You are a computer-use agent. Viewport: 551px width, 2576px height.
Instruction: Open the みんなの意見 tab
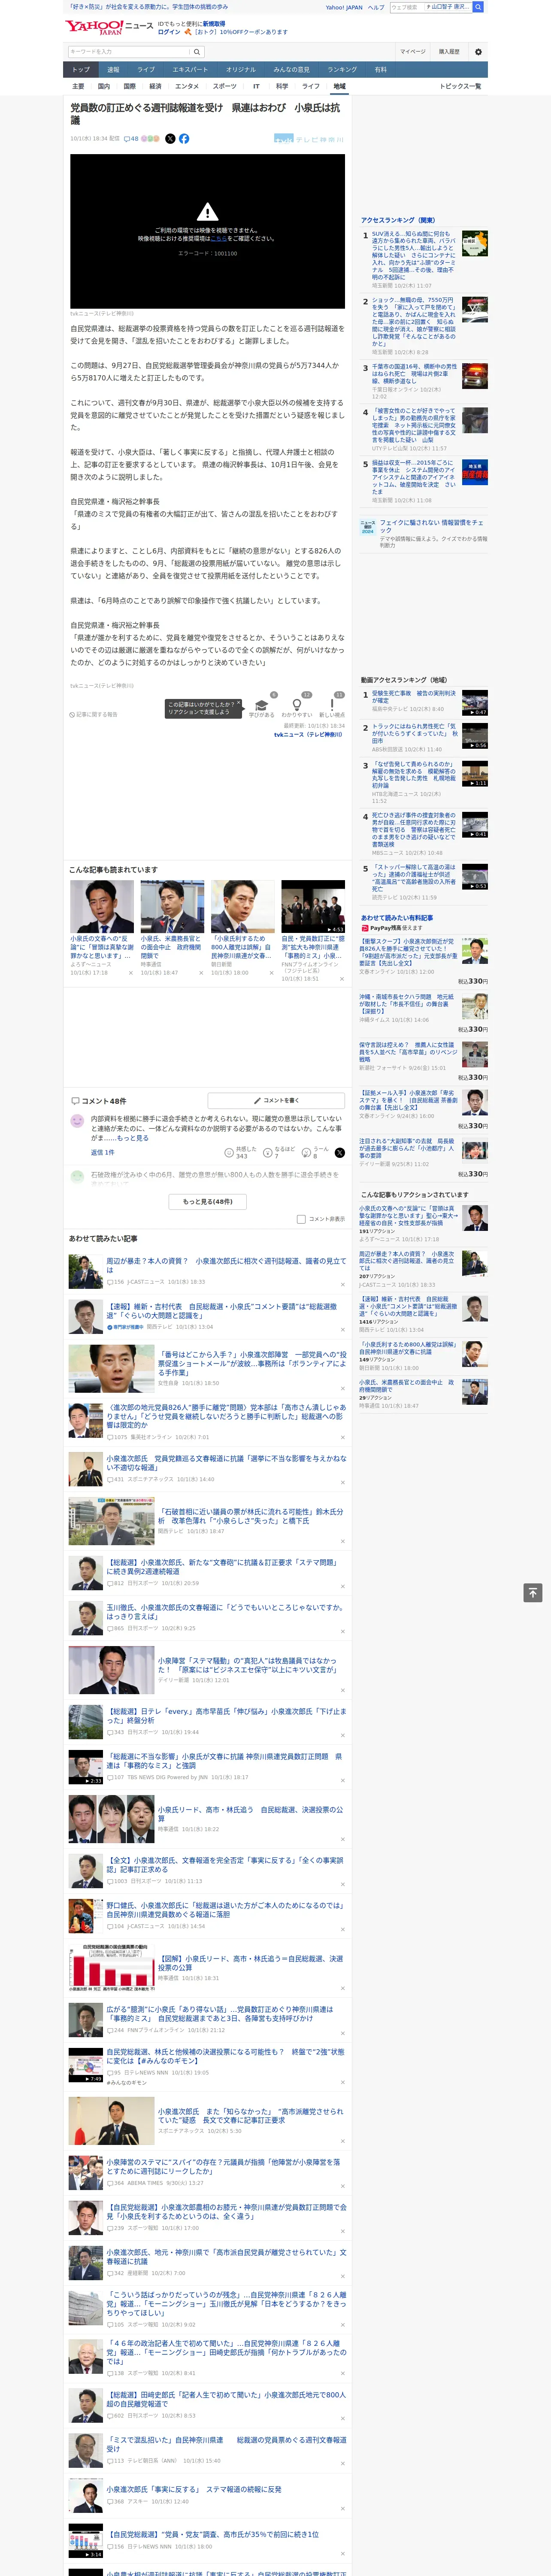[291, 69]
